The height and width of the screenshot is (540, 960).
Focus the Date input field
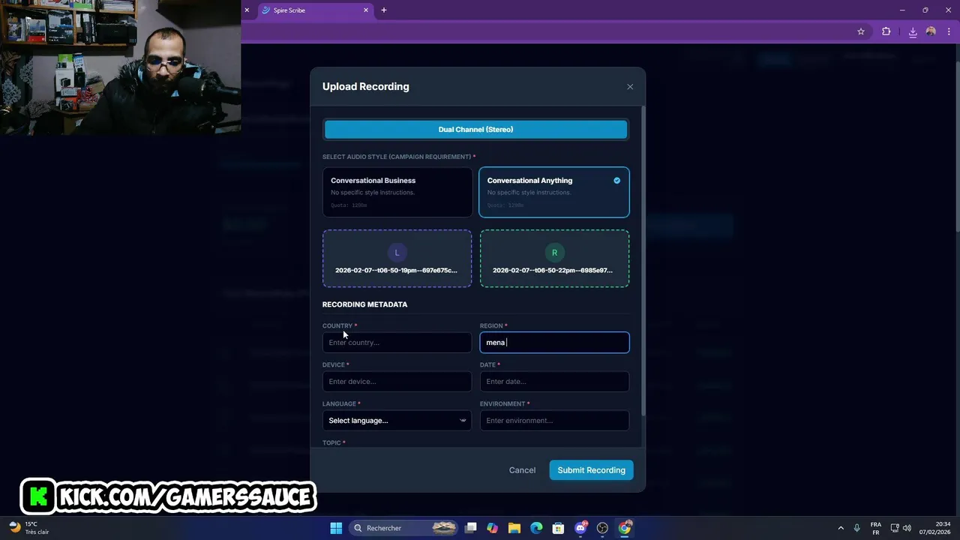click(554, 382)
